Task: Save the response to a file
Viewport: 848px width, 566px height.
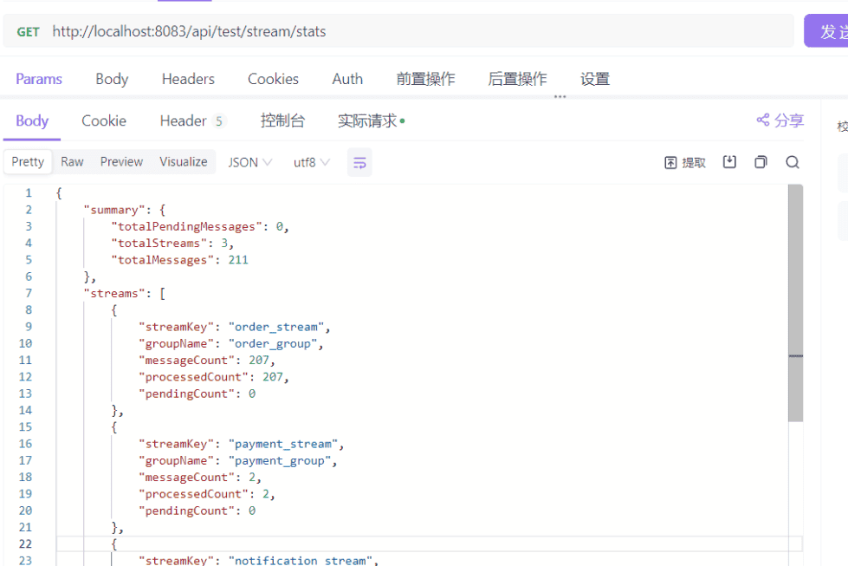Action: 728,162
